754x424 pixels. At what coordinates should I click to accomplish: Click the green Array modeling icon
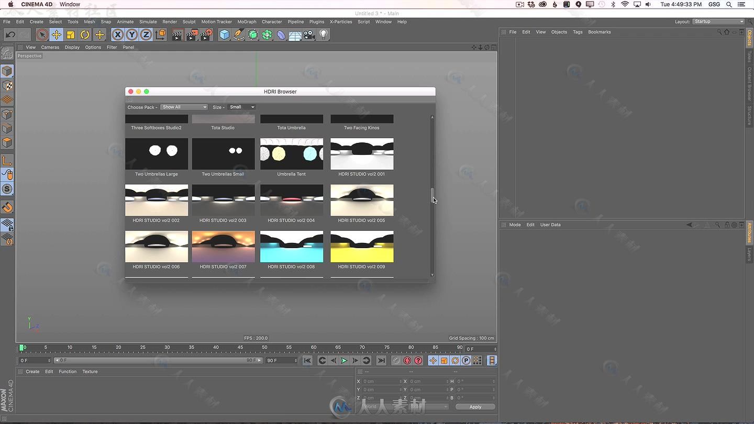tap(267, 35)
